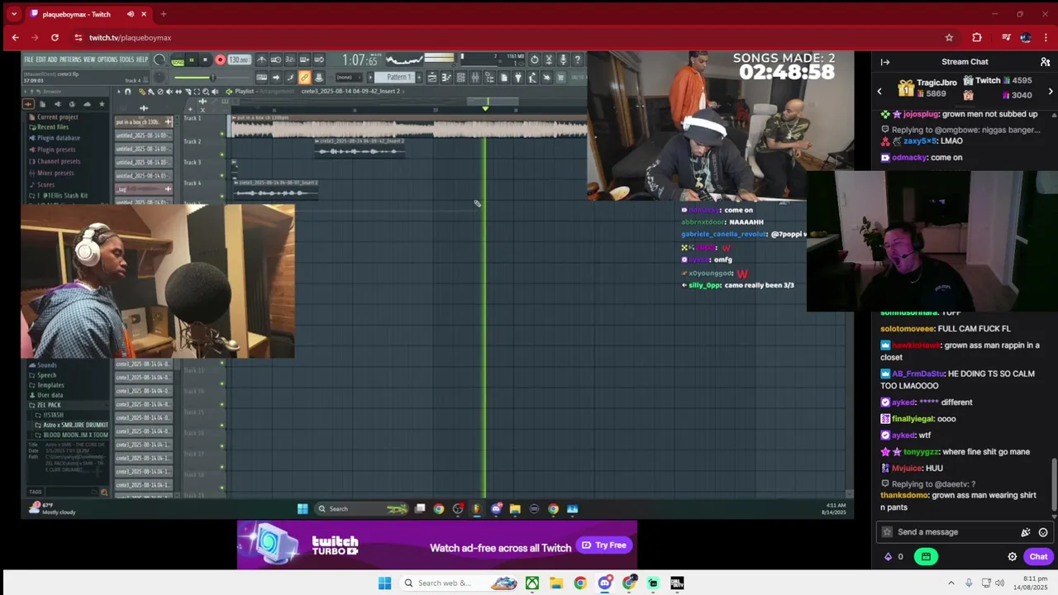Expand Recent files in FL browser
Viewport: 1058px width, 595px height.
point(52,127)
